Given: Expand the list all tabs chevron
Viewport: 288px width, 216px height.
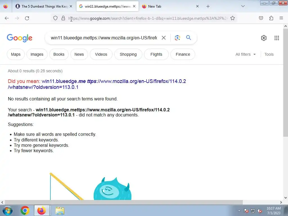Looking at the screenshot, I should tap(243, 6).
